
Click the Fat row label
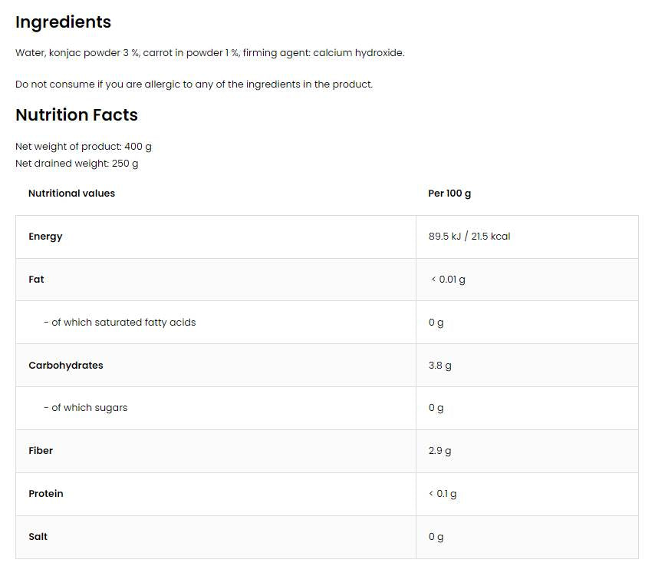(x=36, y=280)
